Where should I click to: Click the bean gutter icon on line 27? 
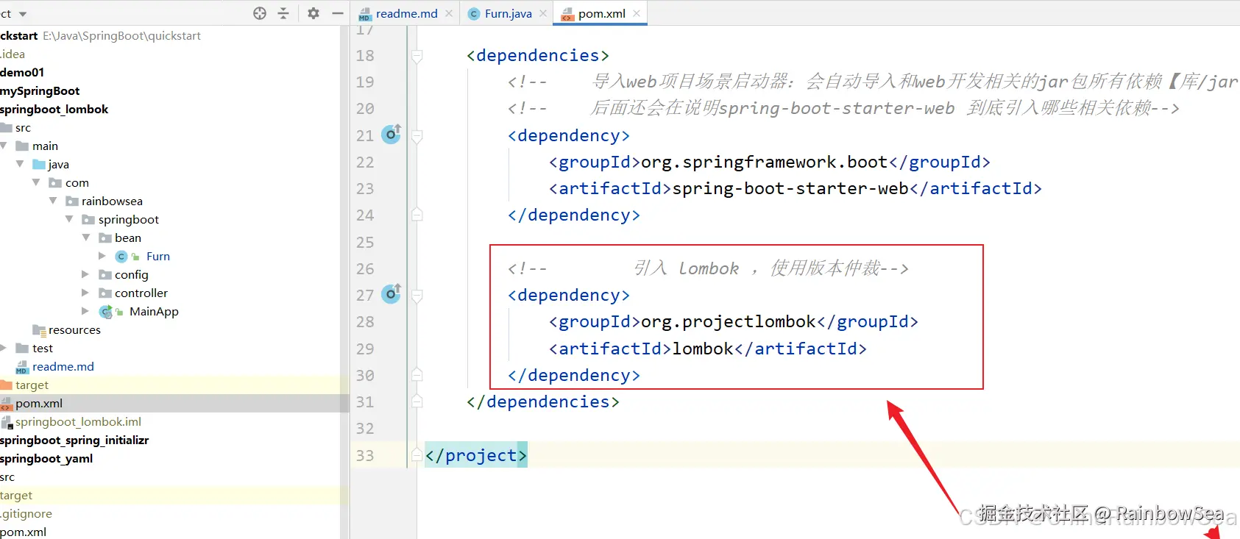coord(392,293)
